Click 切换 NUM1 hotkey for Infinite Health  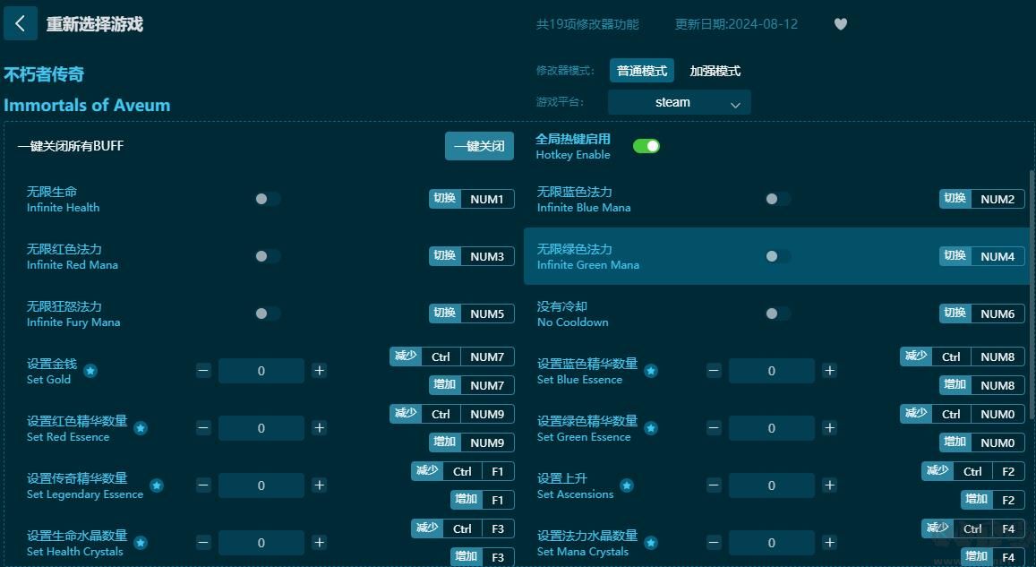[x=472, y=199]
